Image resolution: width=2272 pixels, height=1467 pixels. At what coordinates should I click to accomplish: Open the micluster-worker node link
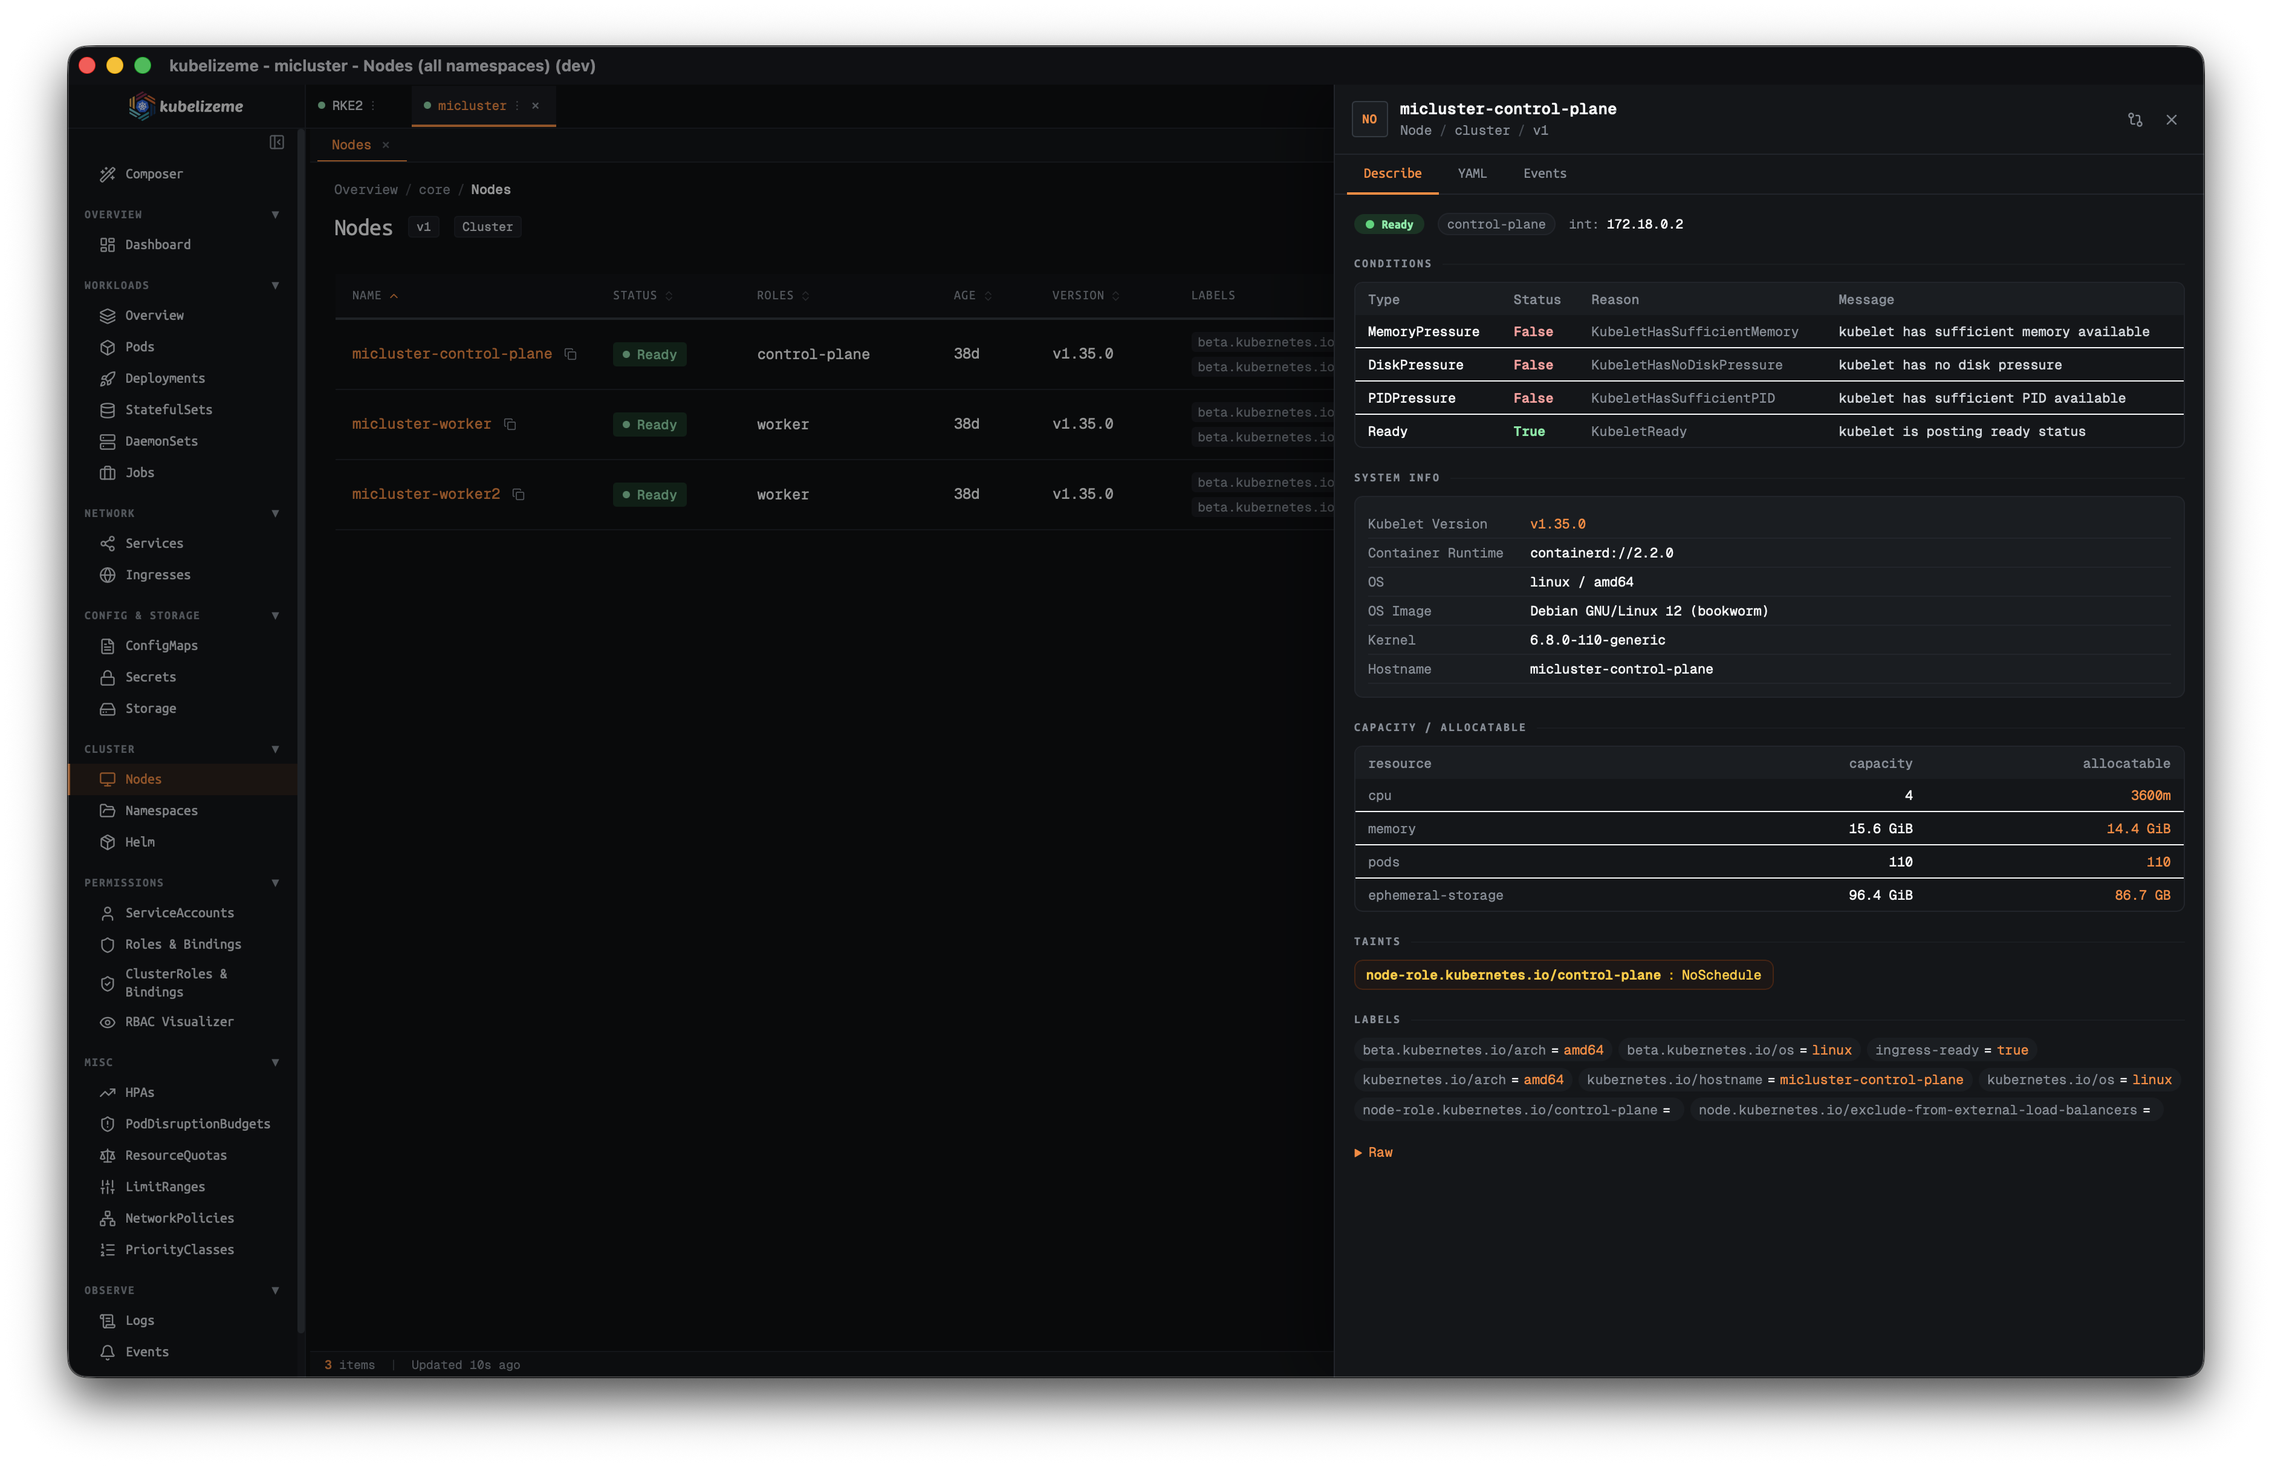click(x=421, y=424)
